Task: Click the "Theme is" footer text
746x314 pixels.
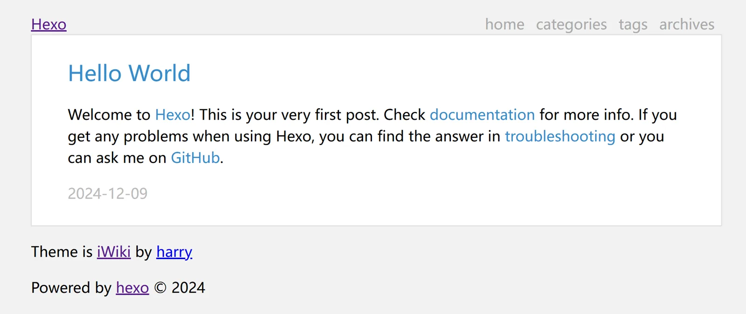Action: tap(62, 252)
